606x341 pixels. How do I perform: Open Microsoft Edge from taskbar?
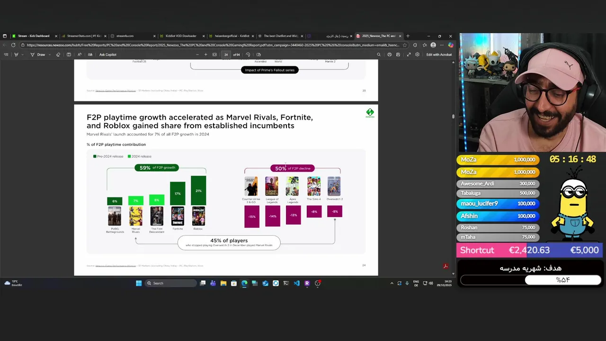pos(244,283)
